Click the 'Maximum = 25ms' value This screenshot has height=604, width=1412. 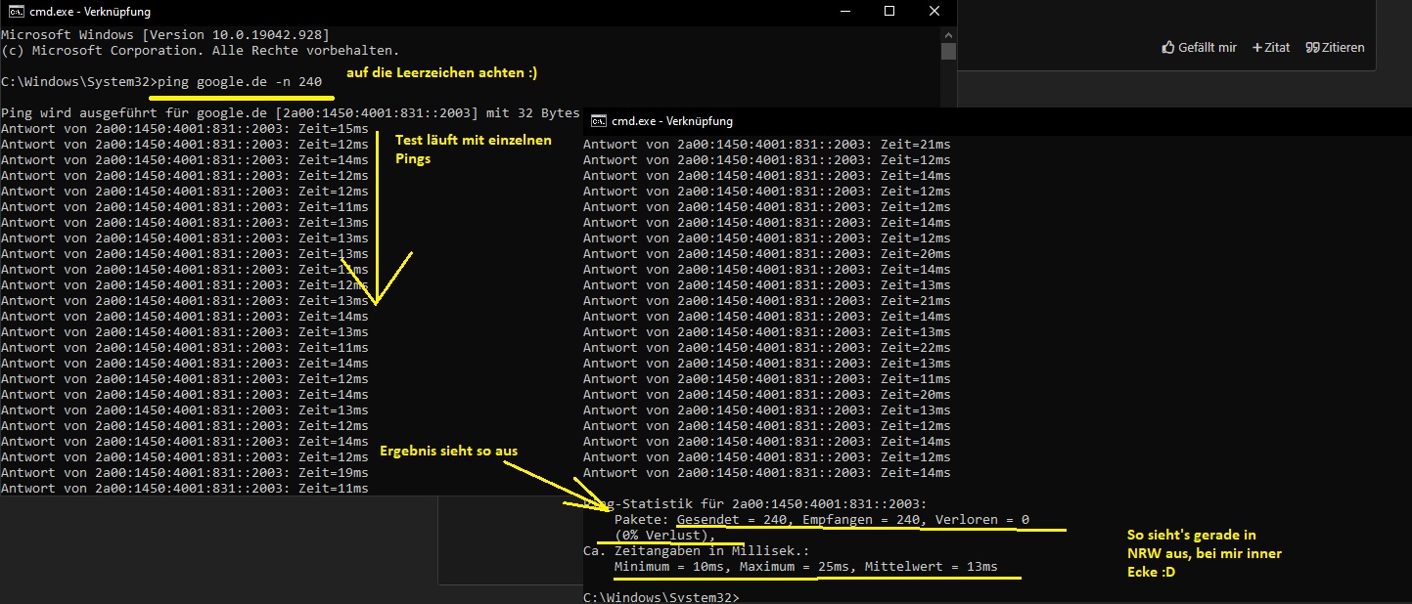coord(797,566)
